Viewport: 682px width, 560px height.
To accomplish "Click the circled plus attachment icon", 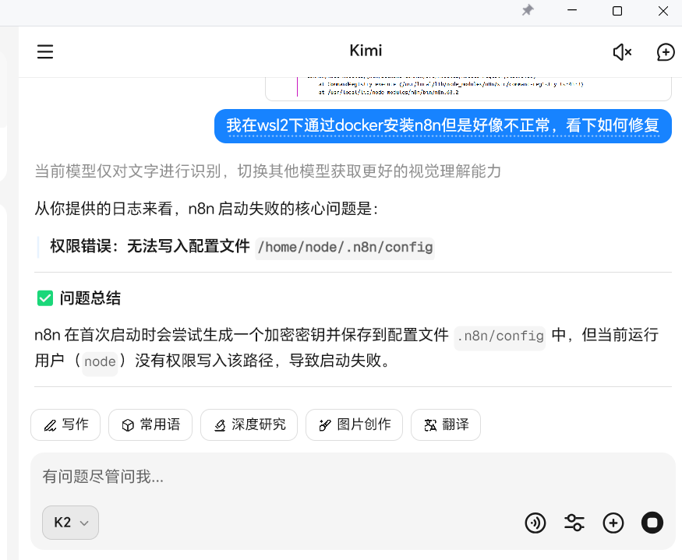I will click(613, 523).
